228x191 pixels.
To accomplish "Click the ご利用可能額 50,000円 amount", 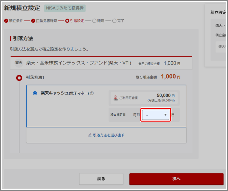I will [x=165, y=95].
